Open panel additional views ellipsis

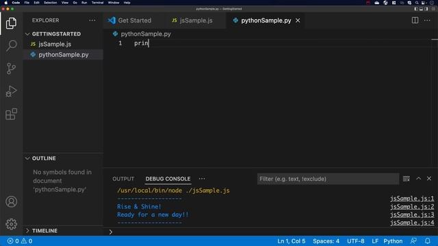[x=202, y=179]
